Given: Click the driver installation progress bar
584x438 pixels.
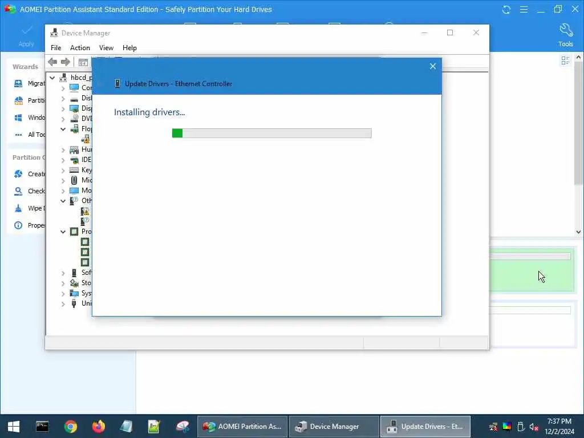Looking at the screenshot, I should pyautogui.click(x=272, y=133).
